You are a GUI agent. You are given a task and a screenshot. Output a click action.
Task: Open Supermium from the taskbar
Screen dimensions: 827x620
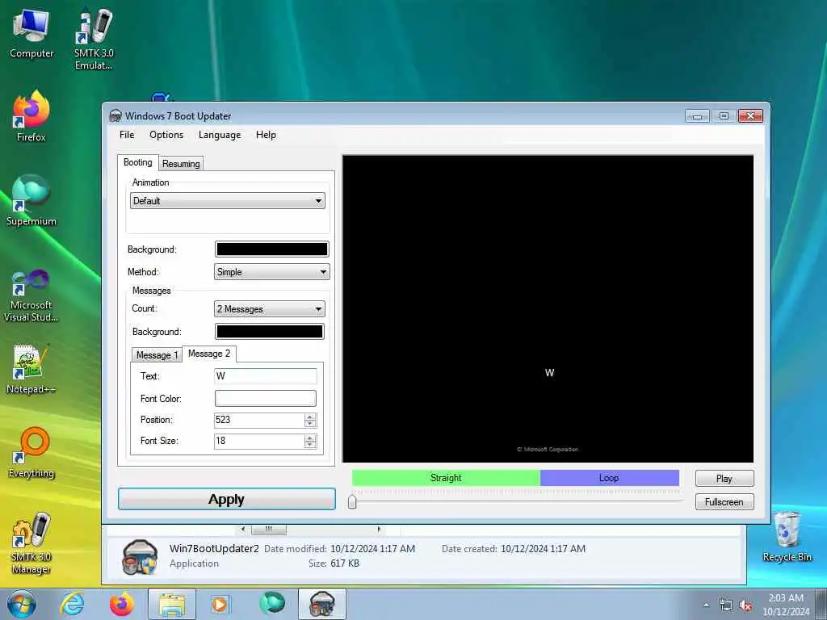(272, 603)
